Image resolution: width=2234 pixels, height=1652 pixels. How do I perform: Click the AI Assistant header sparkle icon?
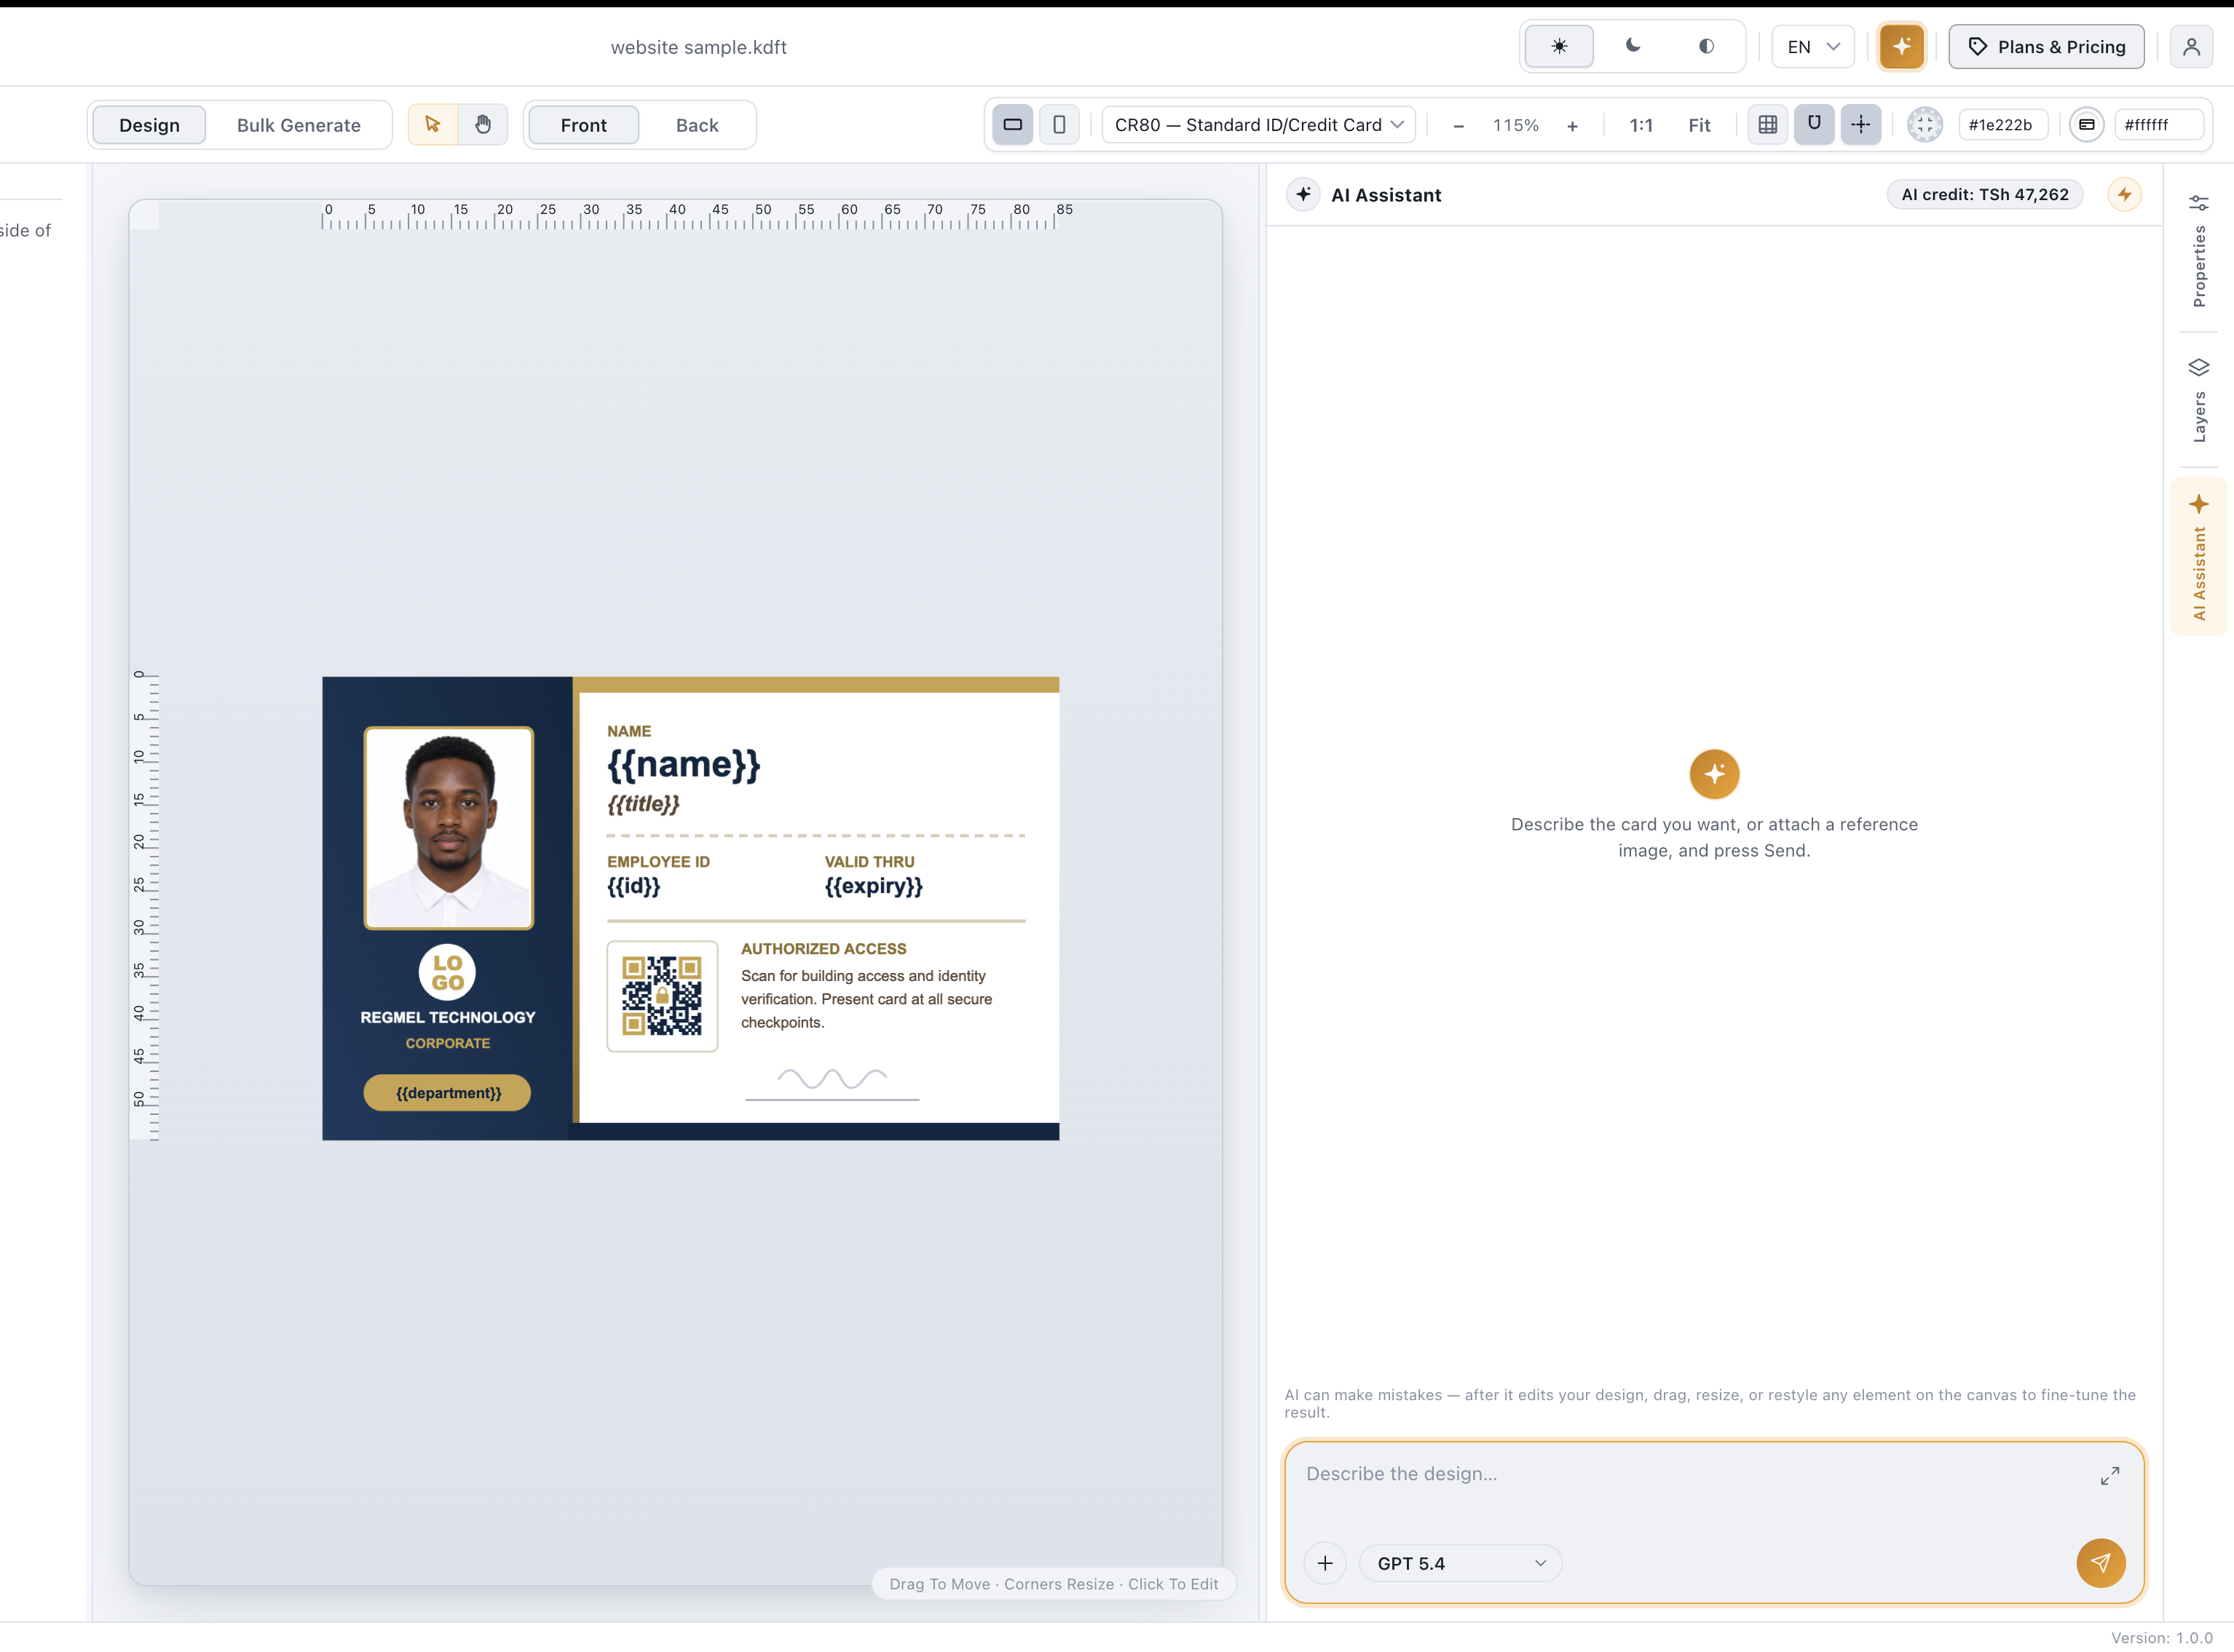click(1303, 194)
